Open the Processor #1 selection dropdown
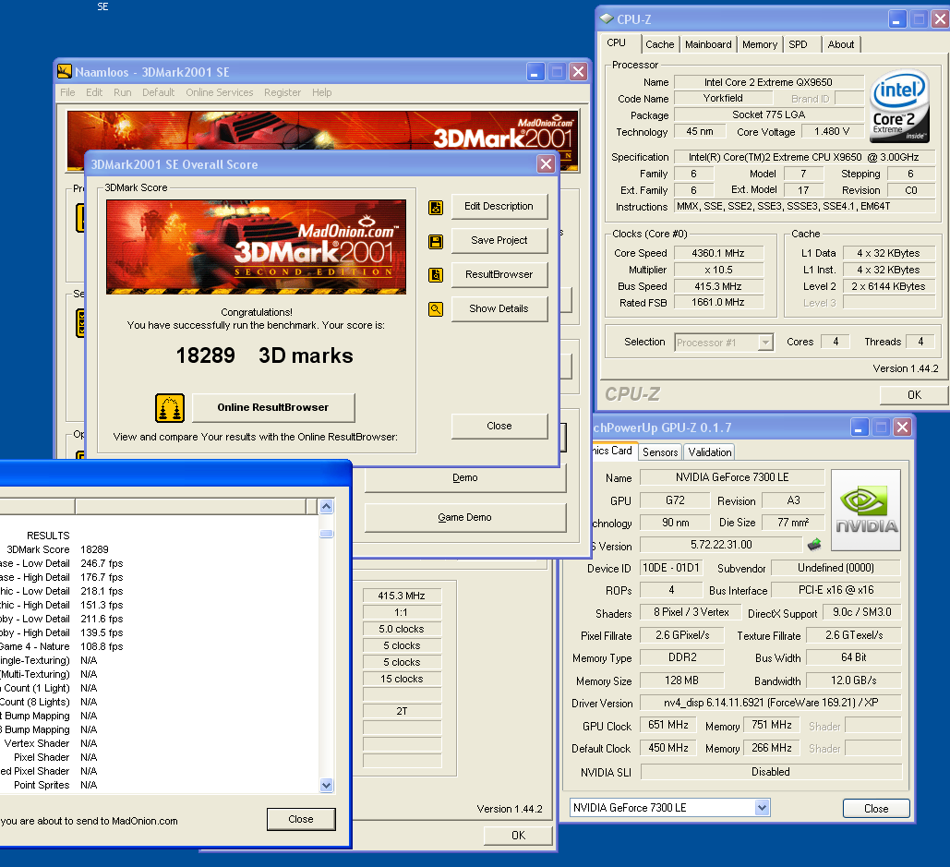 click(766, 343)
